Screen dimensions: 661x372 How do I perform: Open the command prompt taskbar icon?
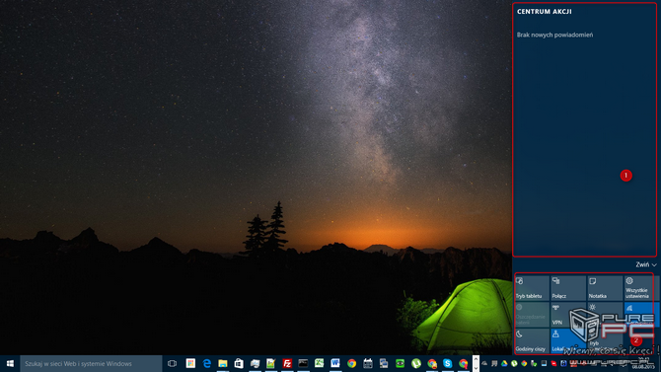[x=303, y=363]
